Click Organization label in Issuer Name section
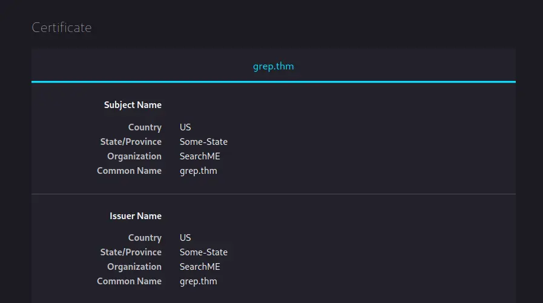 point(134,267)
